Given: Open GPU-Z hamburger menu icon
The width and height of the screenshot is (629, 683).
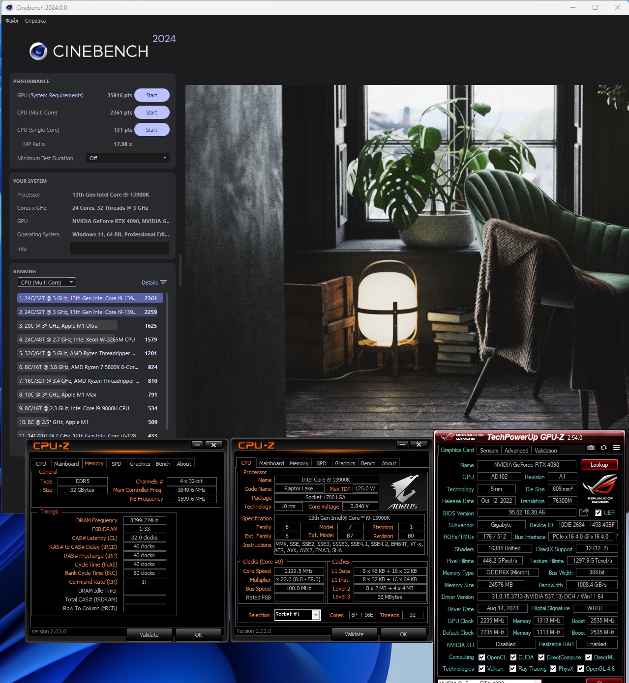Looking at the screenshot, I should (616, 448).
